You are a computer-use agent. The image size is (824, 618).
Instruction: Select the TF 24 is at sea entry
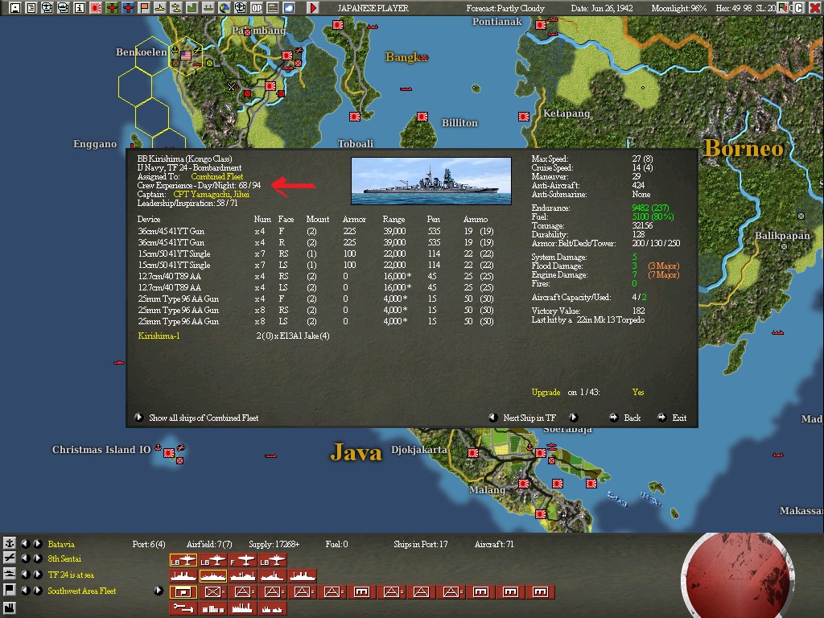tap(72, 574)
